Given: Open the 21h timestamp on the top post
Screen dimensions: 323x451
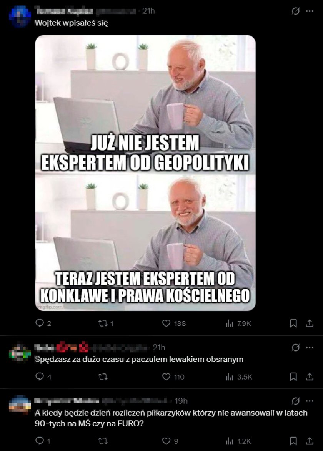Looking at the screenshot, I should point(148,11).
